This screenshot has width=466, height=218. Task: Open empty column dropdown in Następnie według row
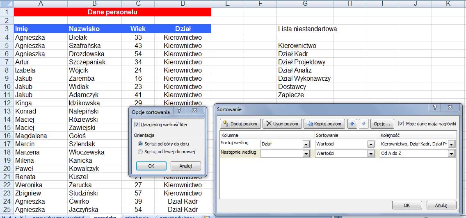click(x=306, y=154)
